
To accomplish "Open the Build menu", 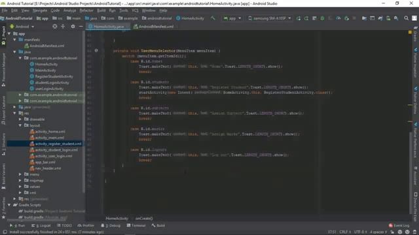I will (101, 10).
